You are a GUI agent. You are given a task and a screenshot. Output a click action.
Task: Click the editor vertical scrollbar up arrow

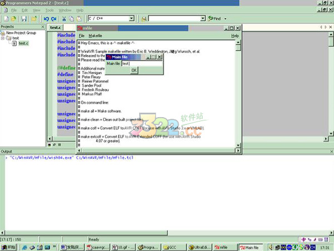pos(331,35)
